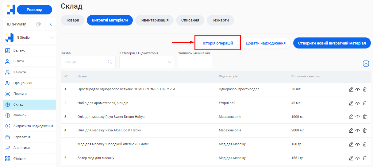The height and width of the screenshot is (167, 373).
Task: Click Підкатегорія column header
Action: (228, 76)
